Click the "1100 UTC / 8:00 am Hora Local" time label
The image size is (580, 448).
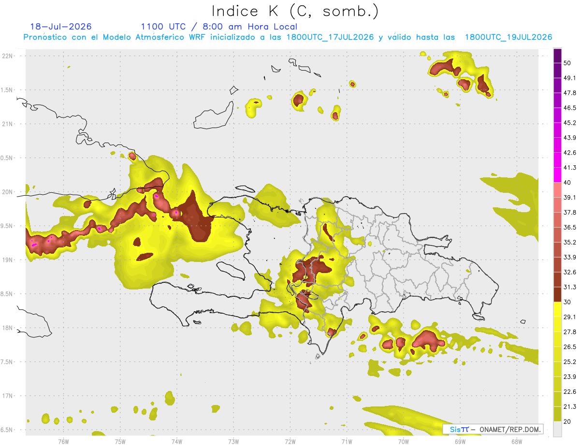click(x=219, y=27)
